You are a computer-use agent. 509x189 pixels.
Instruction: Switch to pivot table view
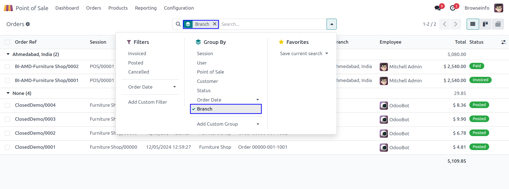(498, 24)
